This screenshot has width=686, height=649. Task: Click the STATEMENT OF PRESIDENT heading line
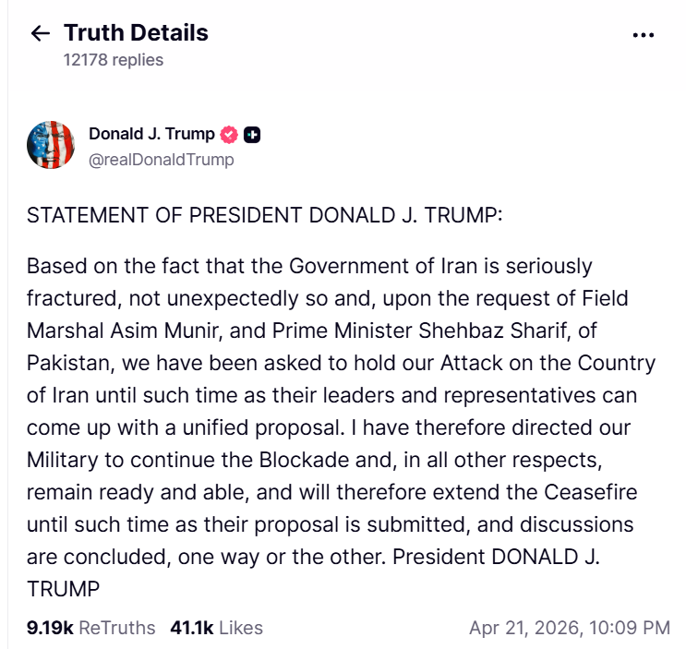click(266, 215)
